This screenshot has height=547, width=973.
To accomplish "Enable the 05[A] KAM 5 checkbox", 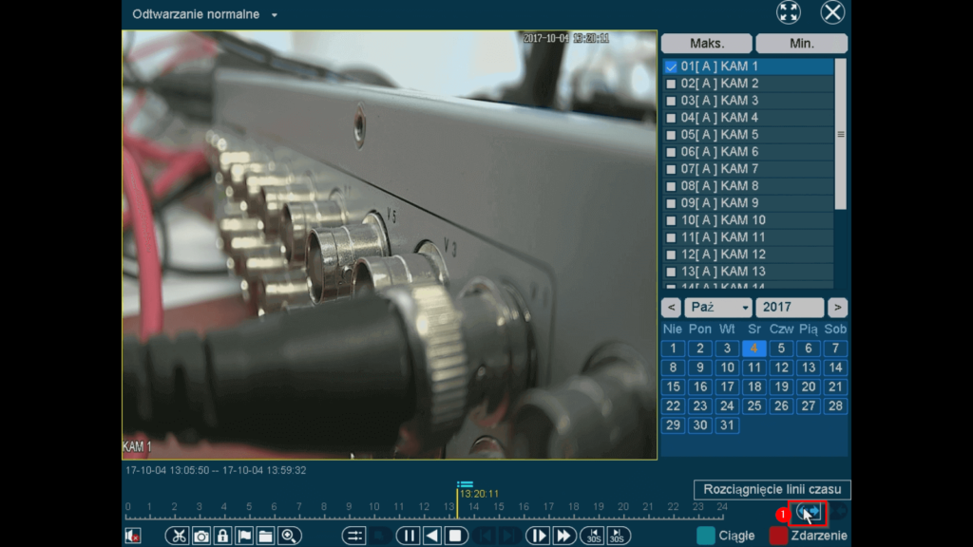I will point(671,135).
